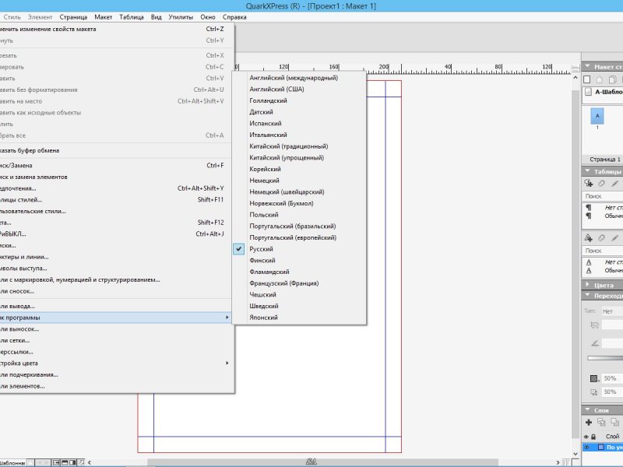Screen dimensions: 623x467
Task: Click the show clipboard (буфер обмена) item
Action: tap(115, 150)
